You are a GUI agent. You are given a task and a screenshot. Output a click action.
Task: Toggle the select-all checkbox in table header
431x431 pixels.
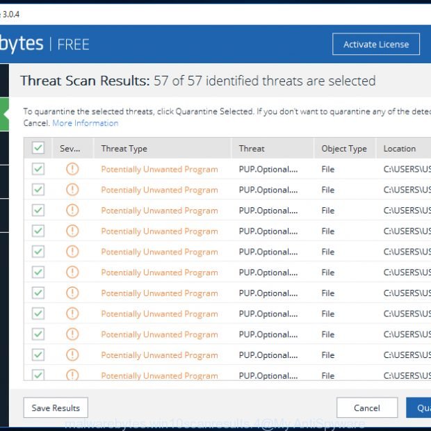tap(38, 148)
